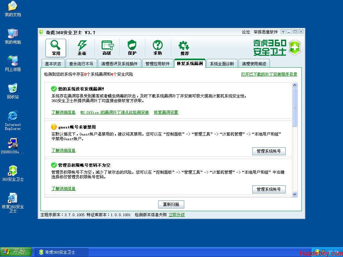Open 举报恶意软件 link
Viewport: 343px width, 257px height.
pos(266,32)
